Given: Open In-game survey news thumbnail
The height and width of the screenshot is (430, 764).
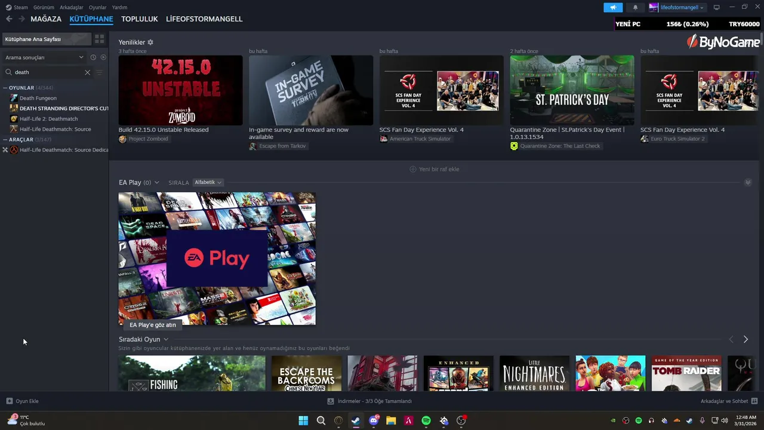Looking at the screenshot, I should point(311,90).
